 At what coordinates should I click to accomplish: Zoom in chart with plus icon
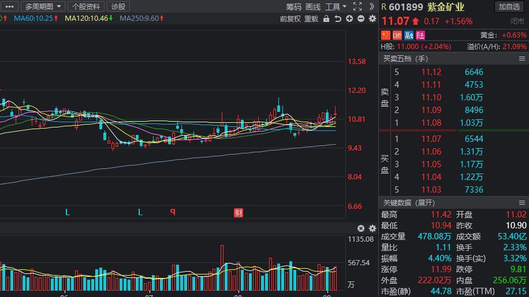[349, 19]
